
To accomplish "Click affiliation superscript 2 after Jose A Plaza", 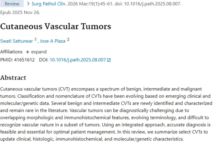I will (68, 40).
